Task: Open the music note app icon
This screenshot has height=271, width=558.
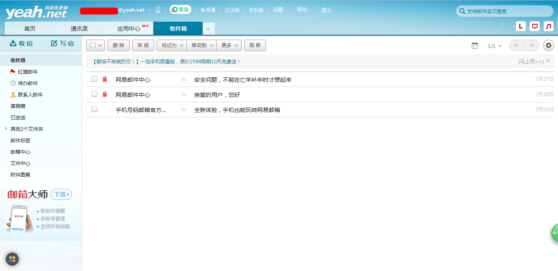Action: click(548, 26)
